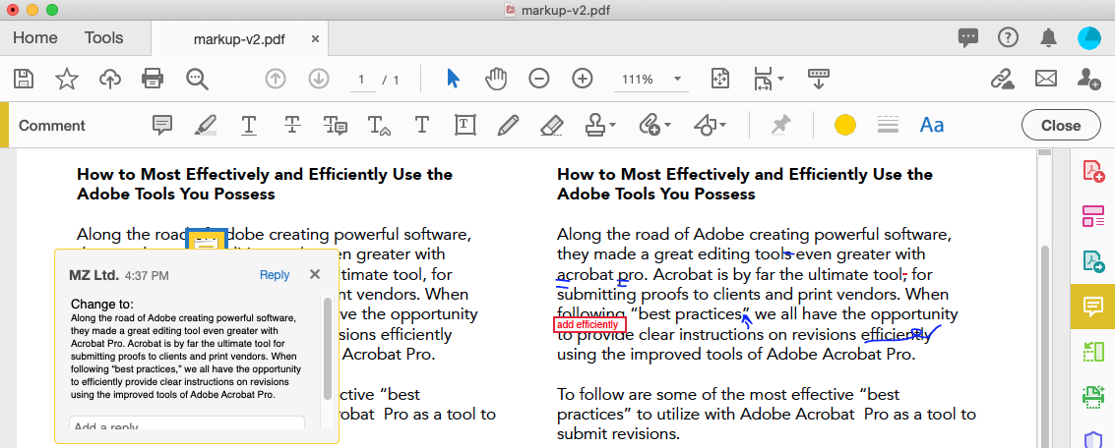
Task: Open the Drawing shapes dropdown
Action: point(709,126)
